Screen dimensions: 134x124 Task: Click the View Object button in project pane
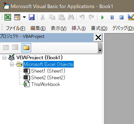(x=15, y=48)
